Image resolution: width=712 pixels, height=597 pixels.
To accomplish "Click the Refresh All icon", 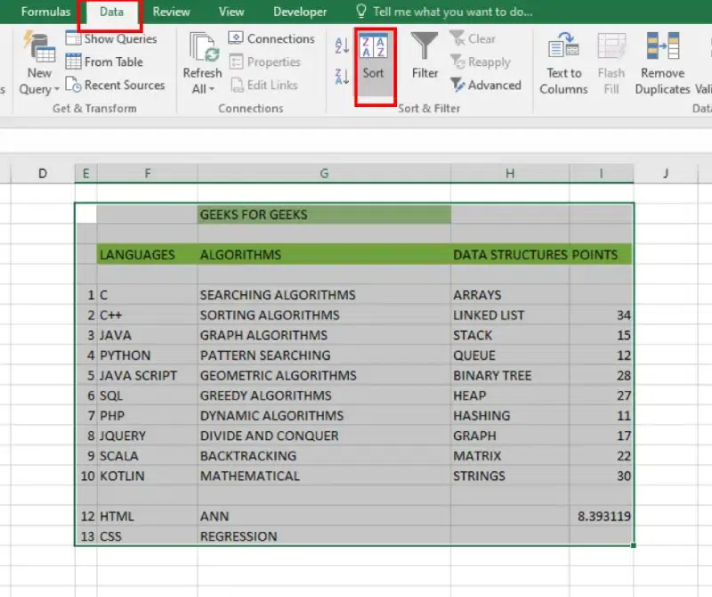I will click(x=203, y=47).
